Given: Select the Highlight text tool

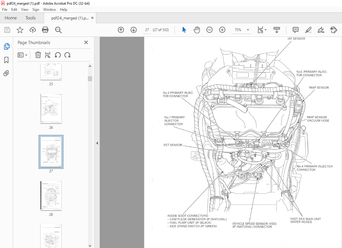Looking at the screenshot, I should click(308, 30).
